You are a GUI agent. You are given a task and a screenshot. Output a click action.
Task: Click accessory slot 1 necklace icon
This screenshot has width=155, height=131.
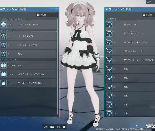[109, 25]
